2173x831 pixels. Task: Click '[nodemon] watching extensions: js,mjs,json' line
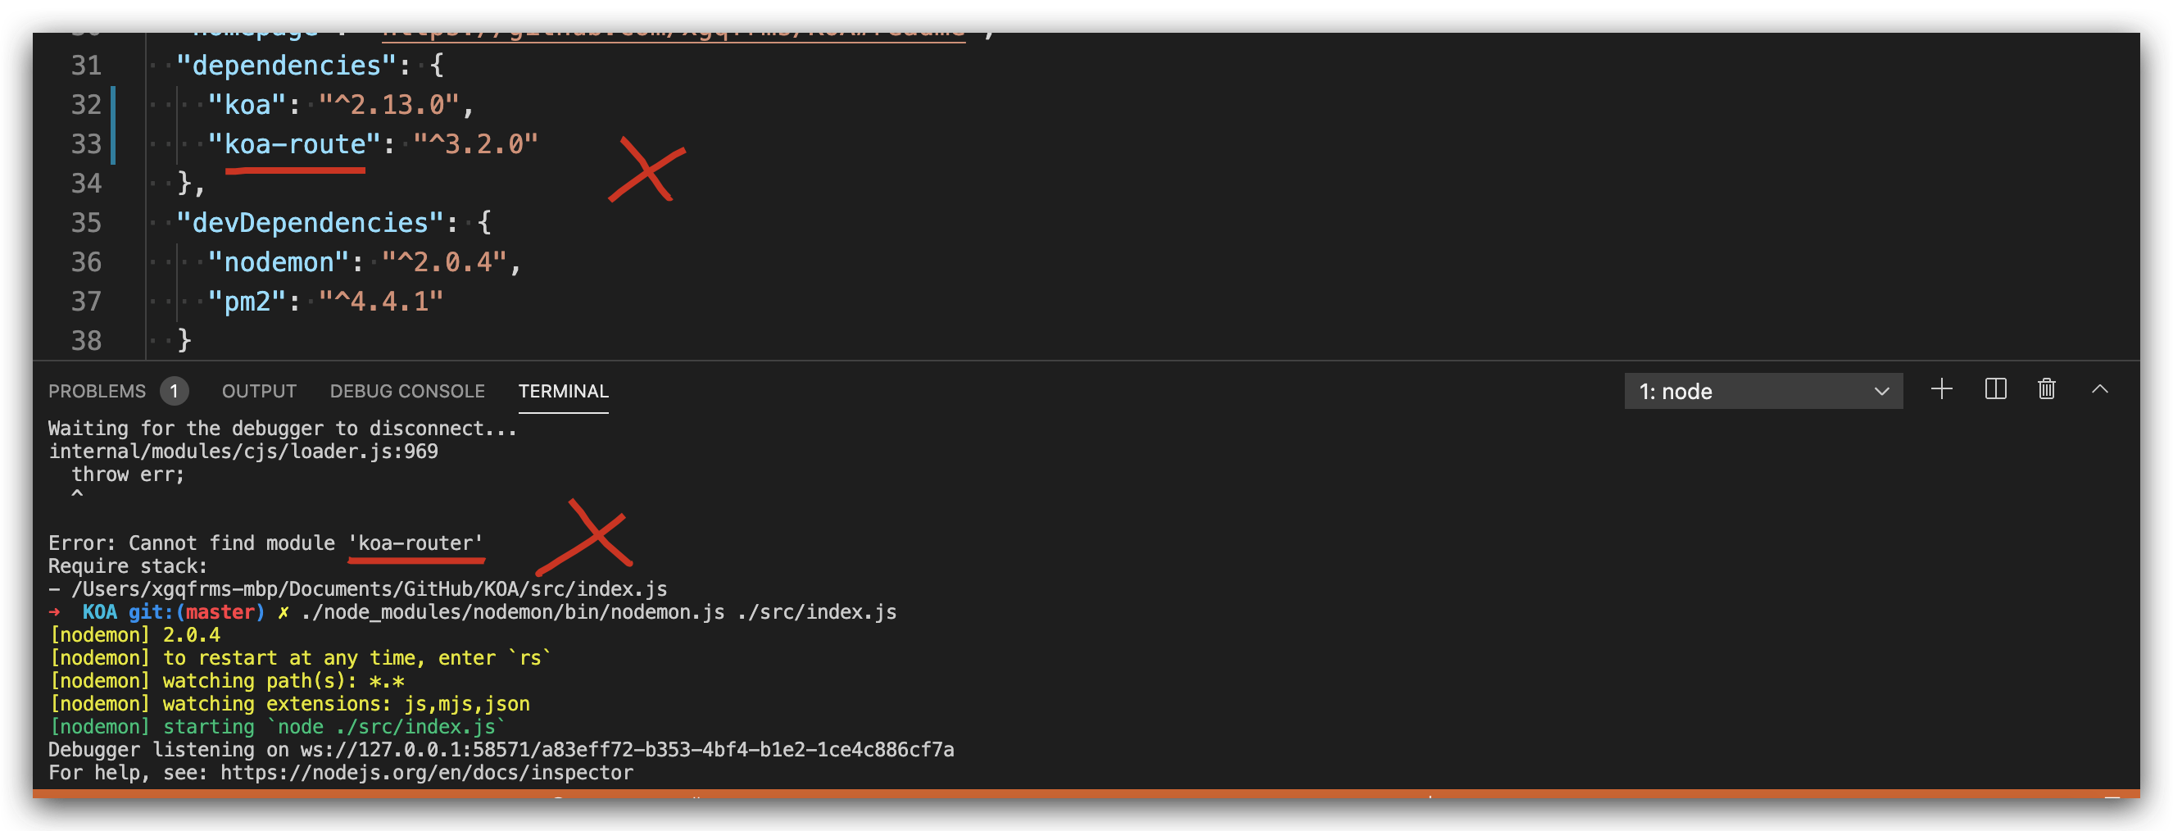point(289,704)
